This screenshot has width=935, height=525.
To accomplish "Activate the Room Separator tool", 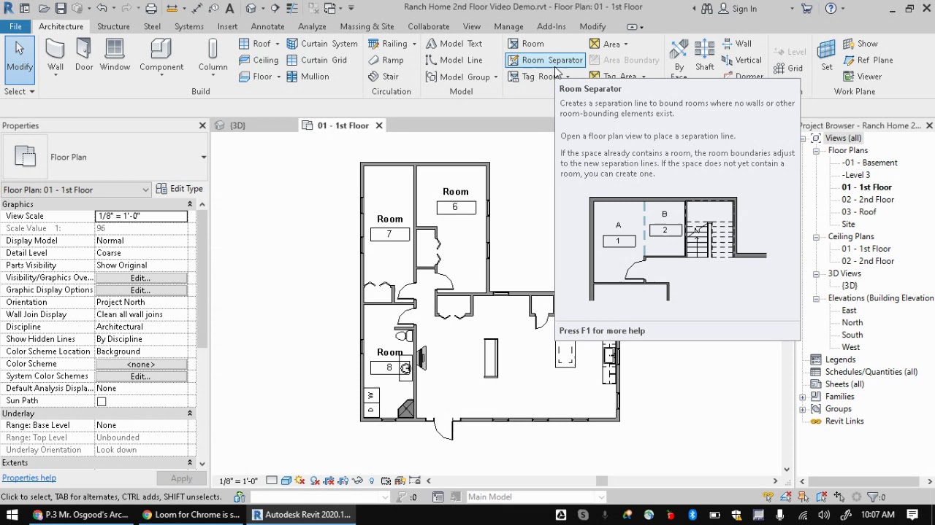I will pos(545,60).
